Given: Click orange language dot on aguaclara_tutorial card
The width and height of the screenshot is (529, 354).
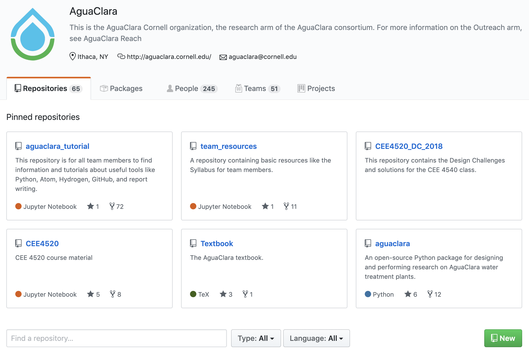Looking at the screenshot, I should pos(18,206).
